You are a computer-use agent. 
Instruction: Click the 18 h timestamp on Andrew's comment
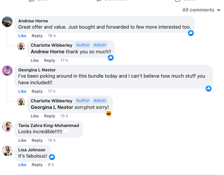[x=52, y=36]
